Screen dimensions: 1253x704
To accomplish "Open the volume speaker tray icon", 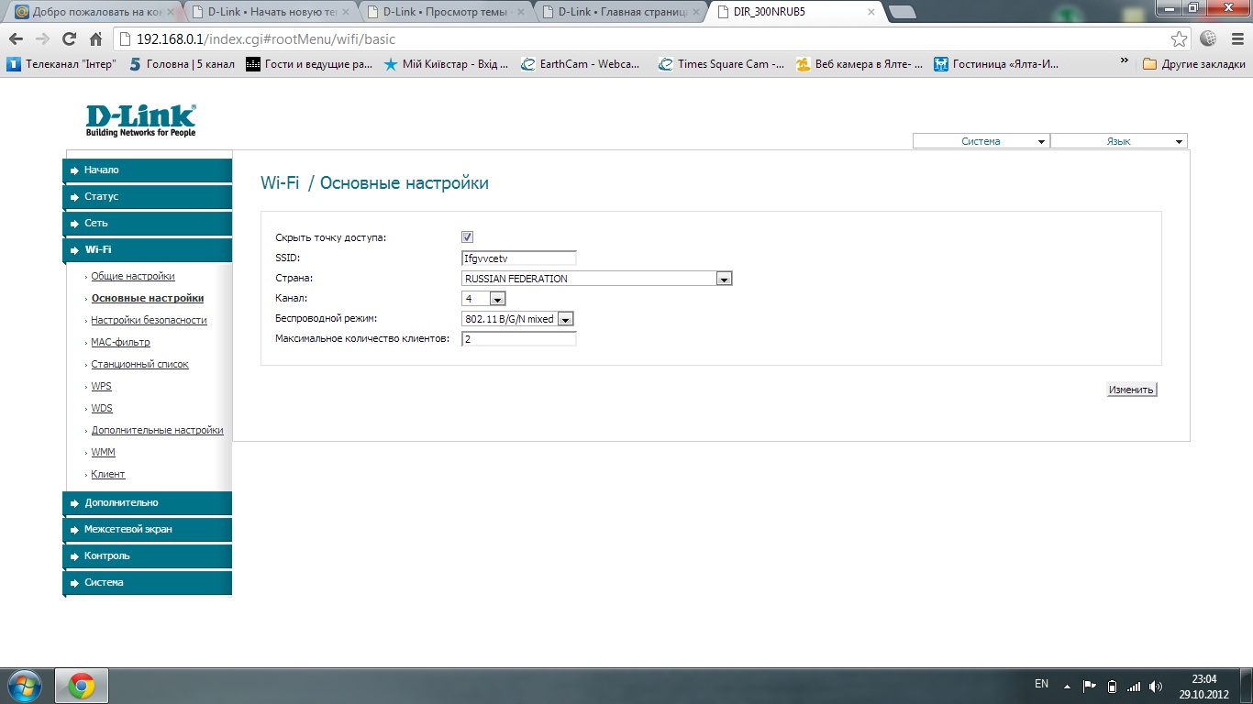I will tap(1156, 687).
